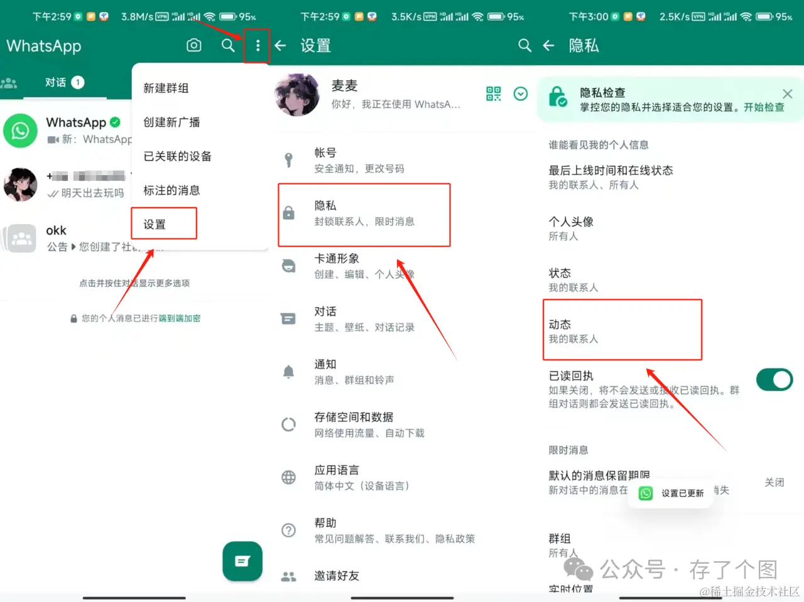The image size is (804, 602).
Task: Toggle the 已读回执 switch
Action: point(774,379)
